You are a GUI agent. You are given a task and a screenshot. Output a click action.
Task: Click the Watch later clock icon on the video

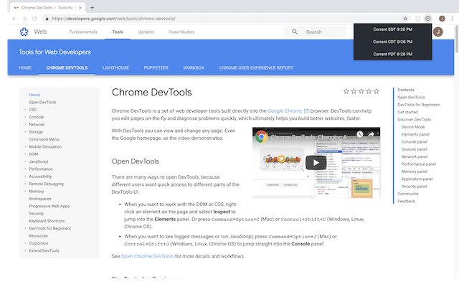[360, 134]
